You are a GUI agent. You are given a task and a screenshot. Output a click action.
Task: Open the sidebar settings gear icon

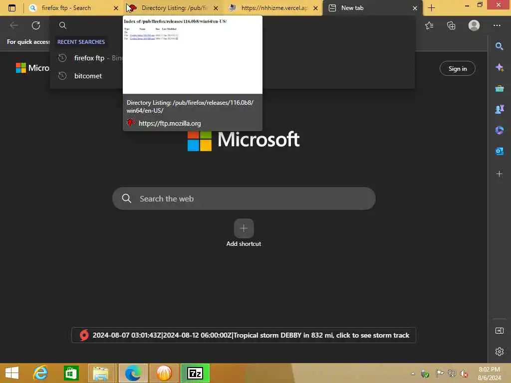[x=499, y=352]
